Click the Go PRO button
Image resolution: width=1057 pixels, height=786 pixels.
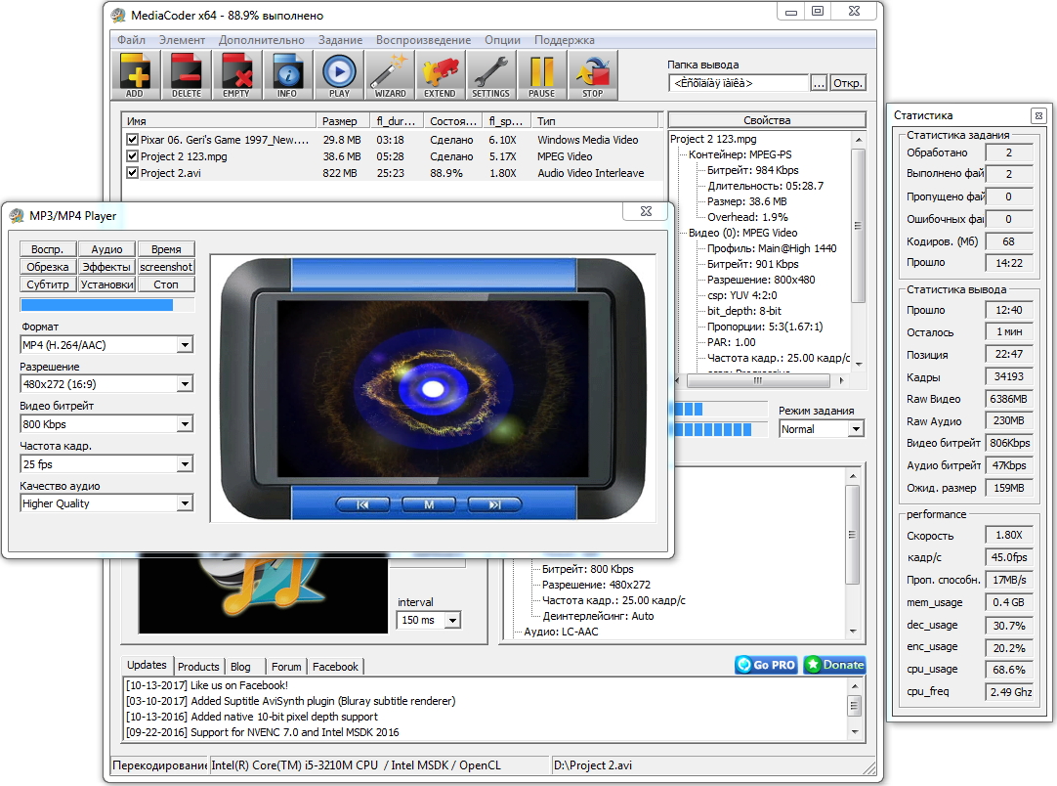766,665
